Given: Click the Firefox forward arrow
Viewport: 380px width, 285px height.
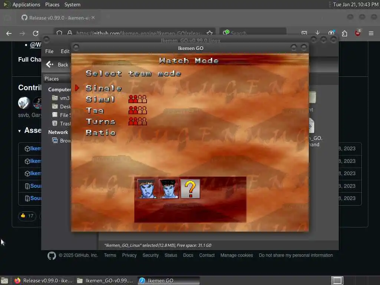Looking at the screenshot, I should click(22, 33).
